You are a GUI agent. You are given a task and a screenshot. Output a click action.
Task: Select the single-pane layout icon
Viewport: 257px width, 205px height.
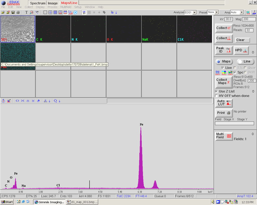point(45,13)
